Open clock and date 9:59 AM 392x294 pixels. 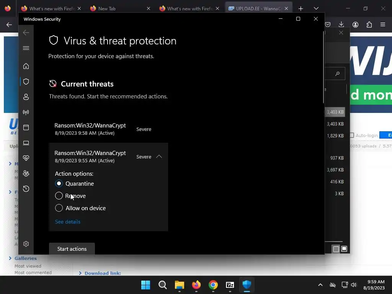click(374, 285)
